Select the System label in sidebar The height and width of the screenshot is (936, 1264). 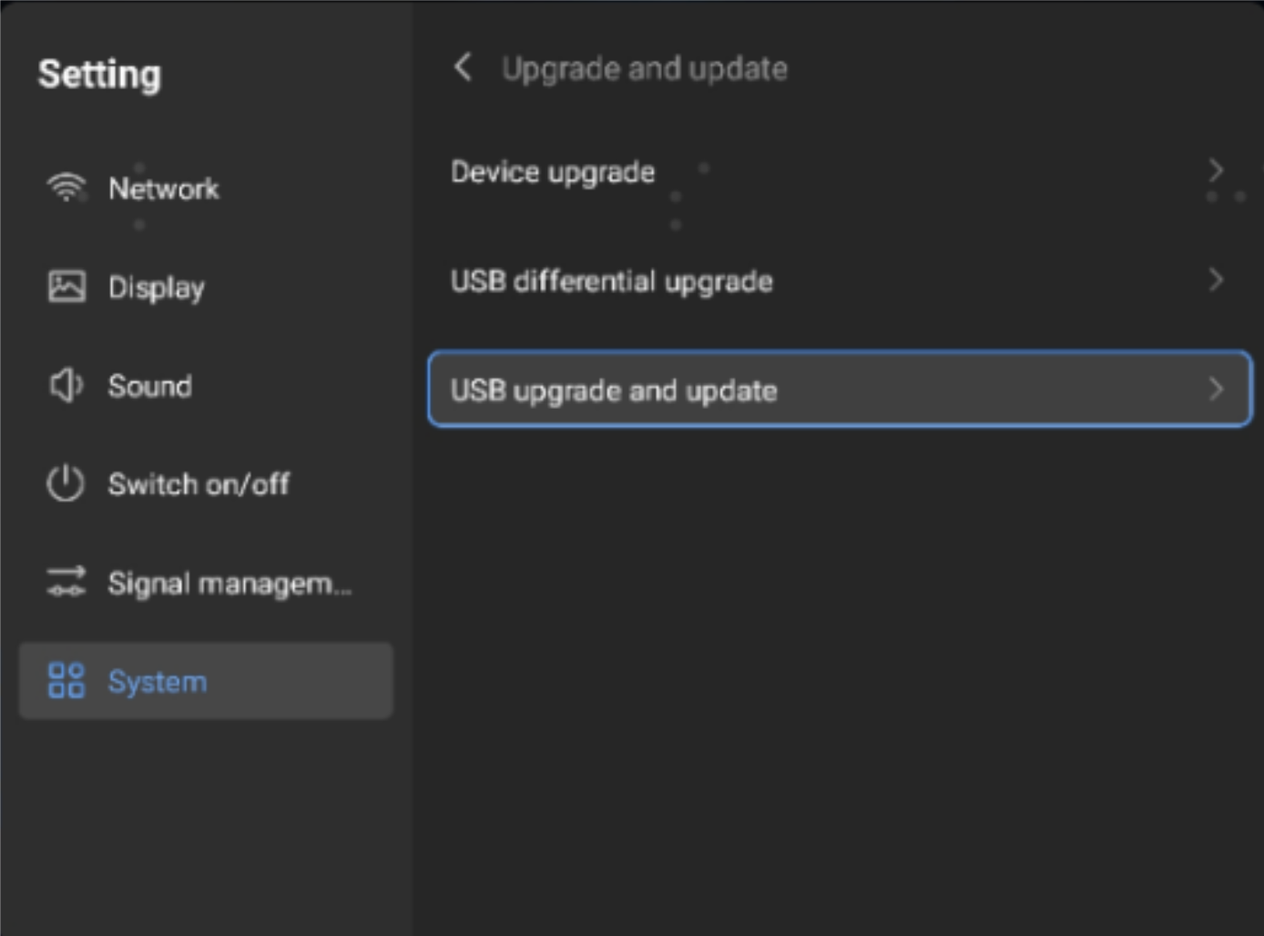pos(158,682)
